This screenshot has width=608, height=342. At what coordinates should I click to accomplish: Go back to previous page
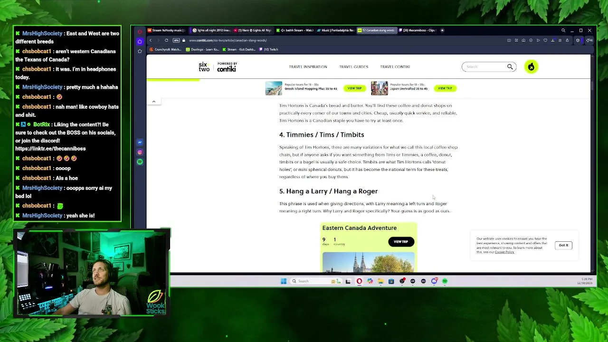[x=151, y=40]
